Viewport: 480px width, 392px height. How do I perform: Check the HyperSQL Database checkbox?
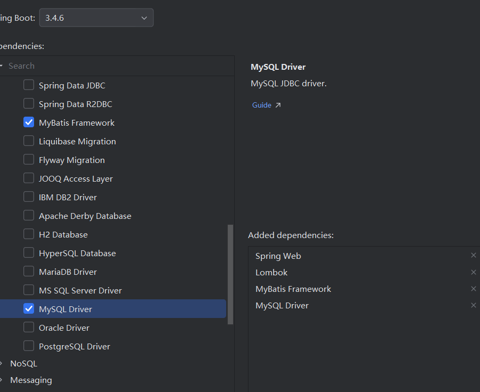29,253
